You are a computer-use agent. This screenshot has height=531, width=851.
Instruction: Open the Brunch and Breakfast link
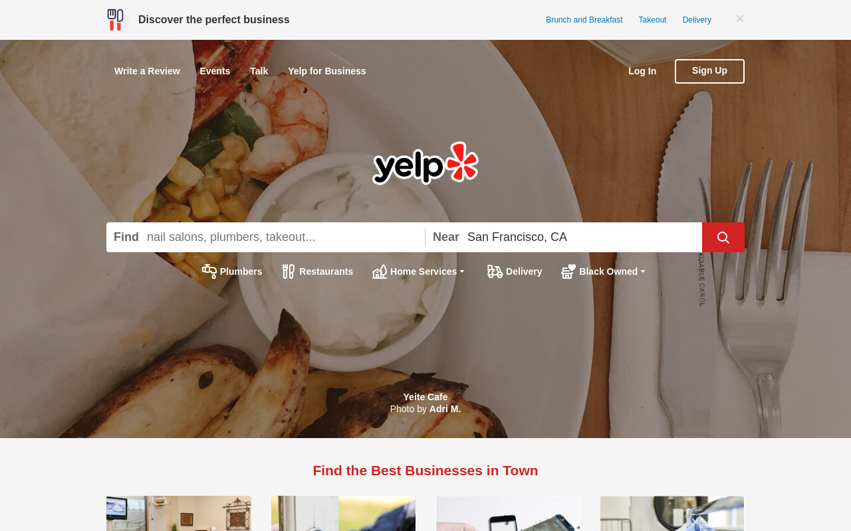(x=584, y=20)
